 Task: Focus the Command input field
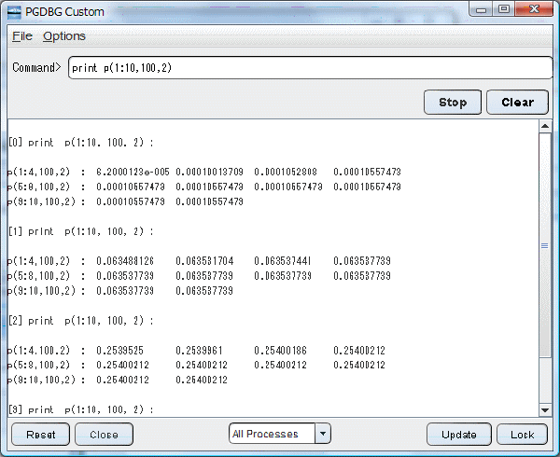pyautogui.click(x=310, y=68)
